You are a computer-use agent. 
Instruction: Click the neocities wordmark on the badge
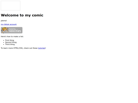coord(15,31)
